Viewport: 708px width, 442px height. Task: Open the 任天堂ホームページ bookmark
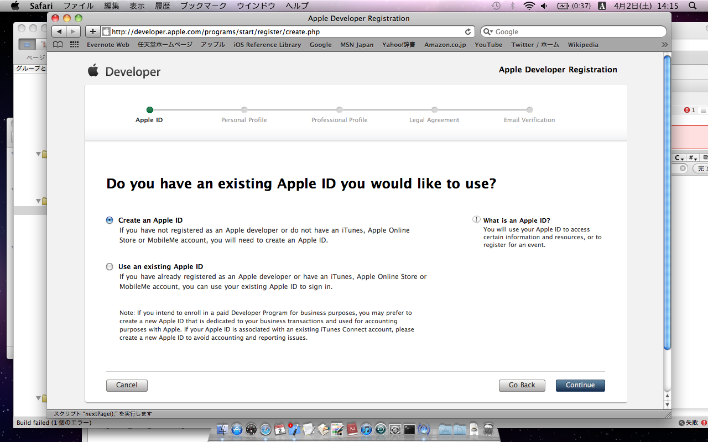(x=165, y=45)
